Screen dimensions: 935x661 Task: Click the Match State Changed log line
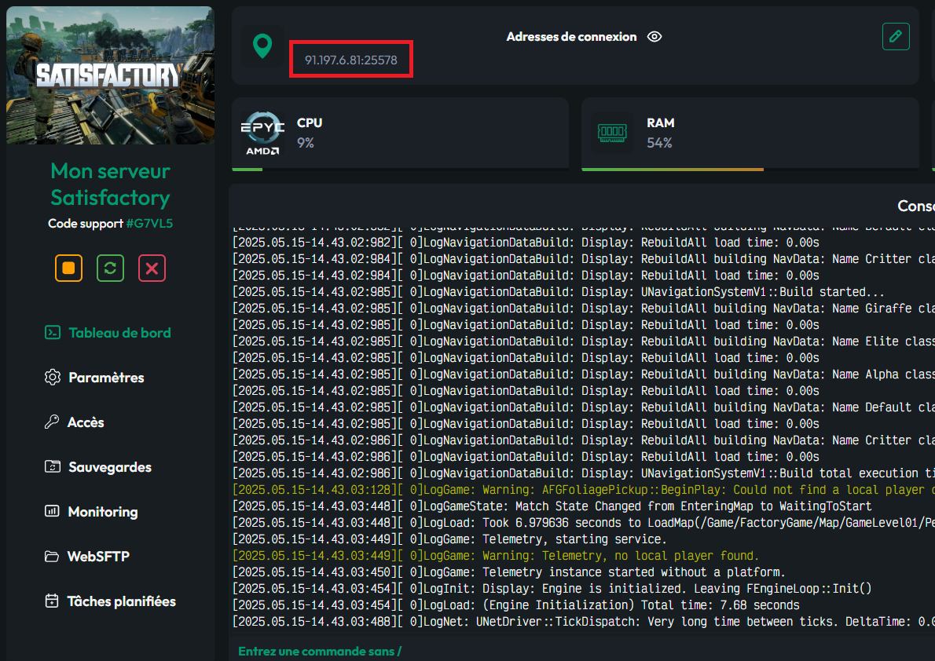pyautogui.click(x=552, y=506)
